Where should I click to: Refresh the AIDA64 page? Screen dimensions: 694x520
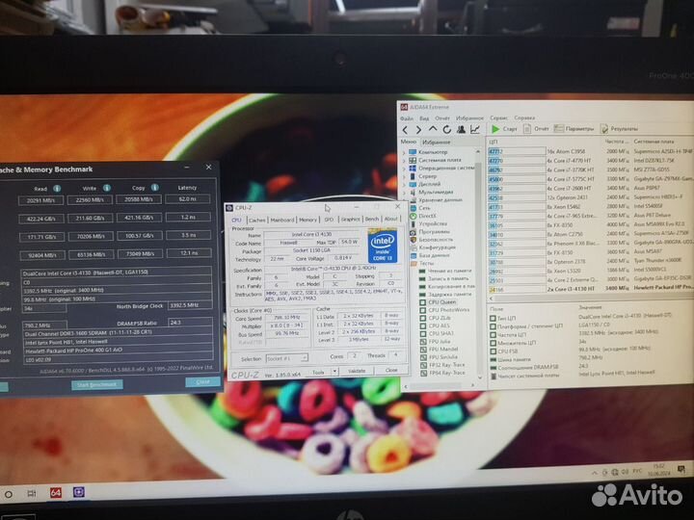click(446, 129)
